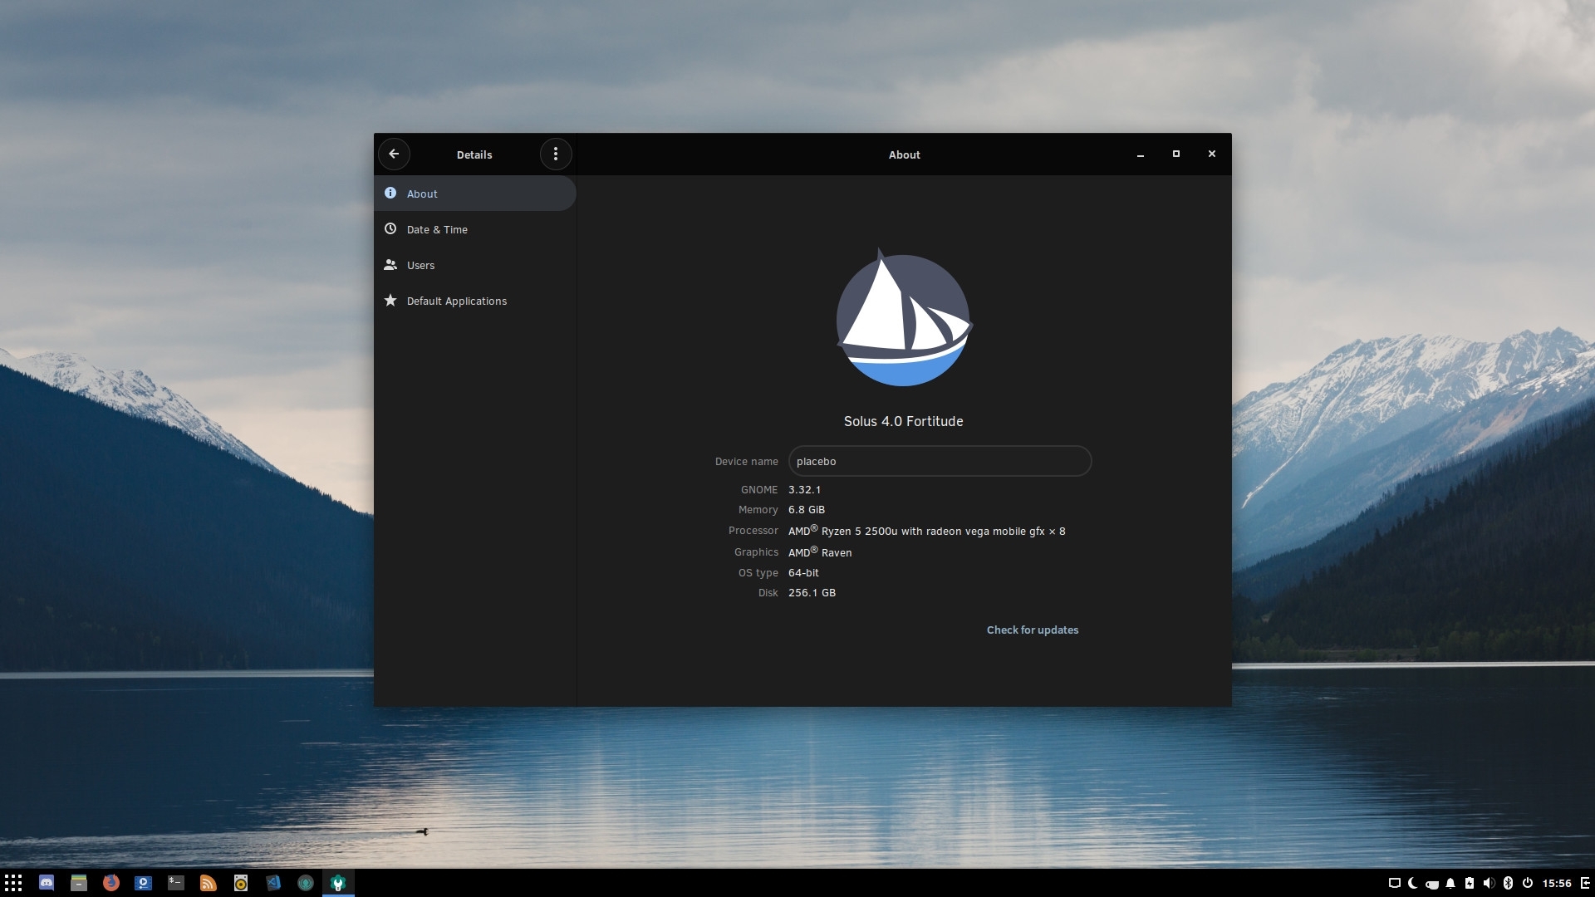
Task: Open the RSS feed reader taskbar icon
Action: pos(209,883)
